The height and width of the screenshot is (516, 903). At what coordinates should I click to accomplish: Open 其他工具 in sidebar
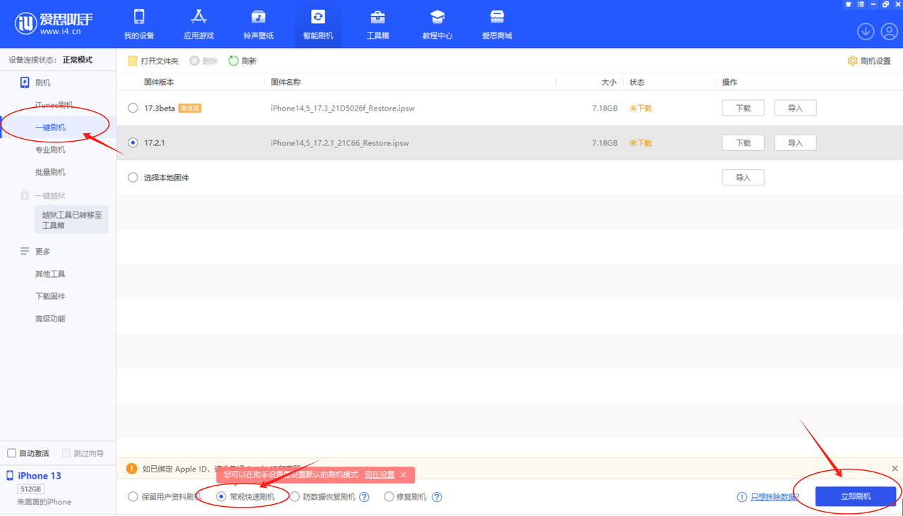coord(50,274)
